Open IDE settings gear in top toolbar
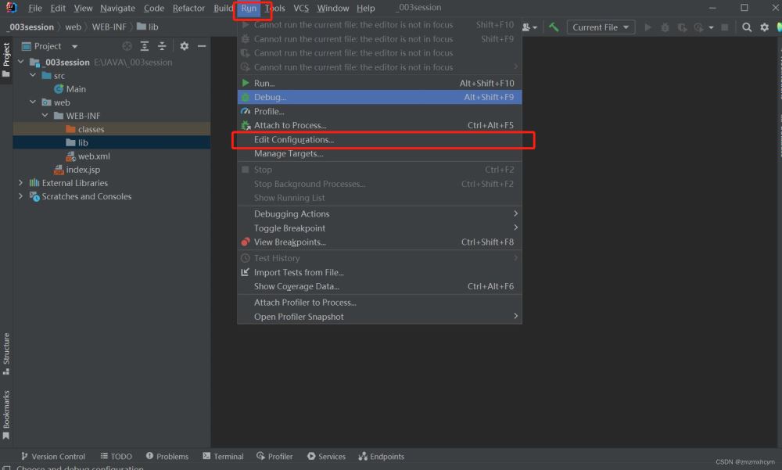 [765, 27]
